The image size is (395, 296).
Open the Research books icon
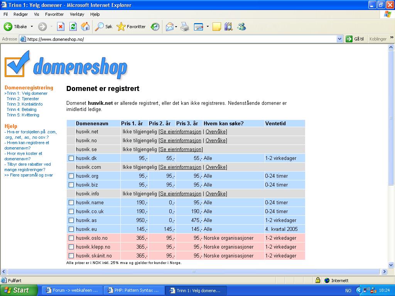coord(228,27)
